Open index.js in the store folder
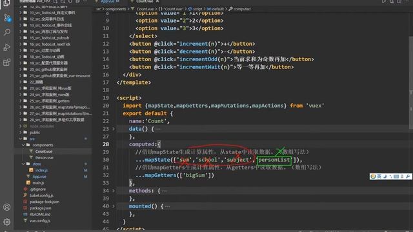This screenshot has height=232, width=413. pyautogui.click(x=41, y=170)
